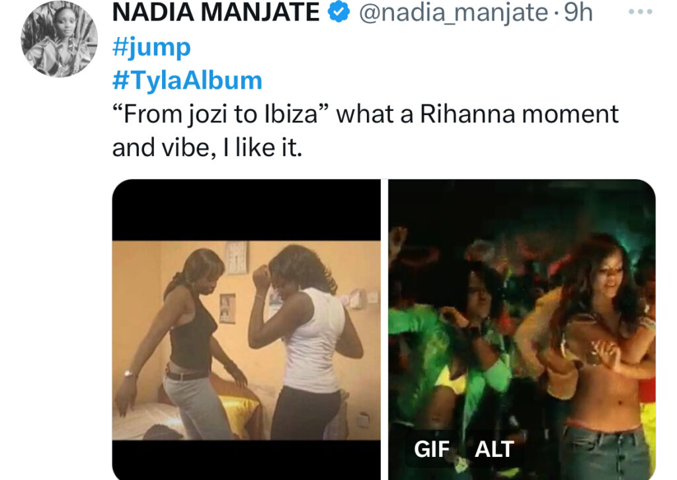The image size is (677, 480).
Task: Click the woman in the white tank top
Action: pos(302,341)
